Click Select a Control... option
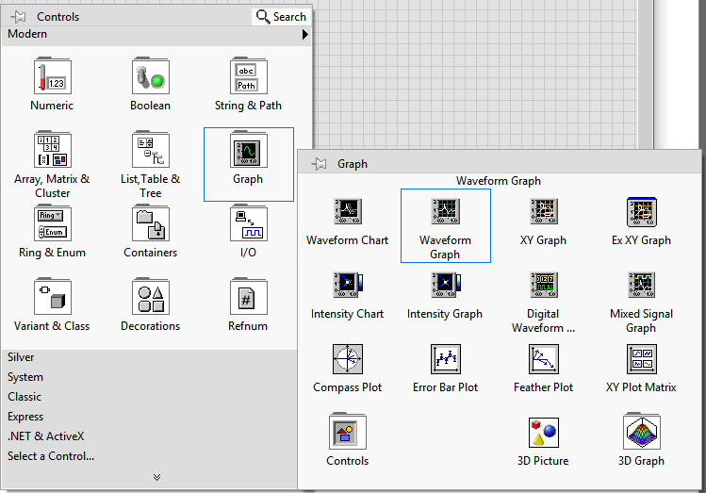The width and height of the screenshot is (706, 493). coord(51,456)
